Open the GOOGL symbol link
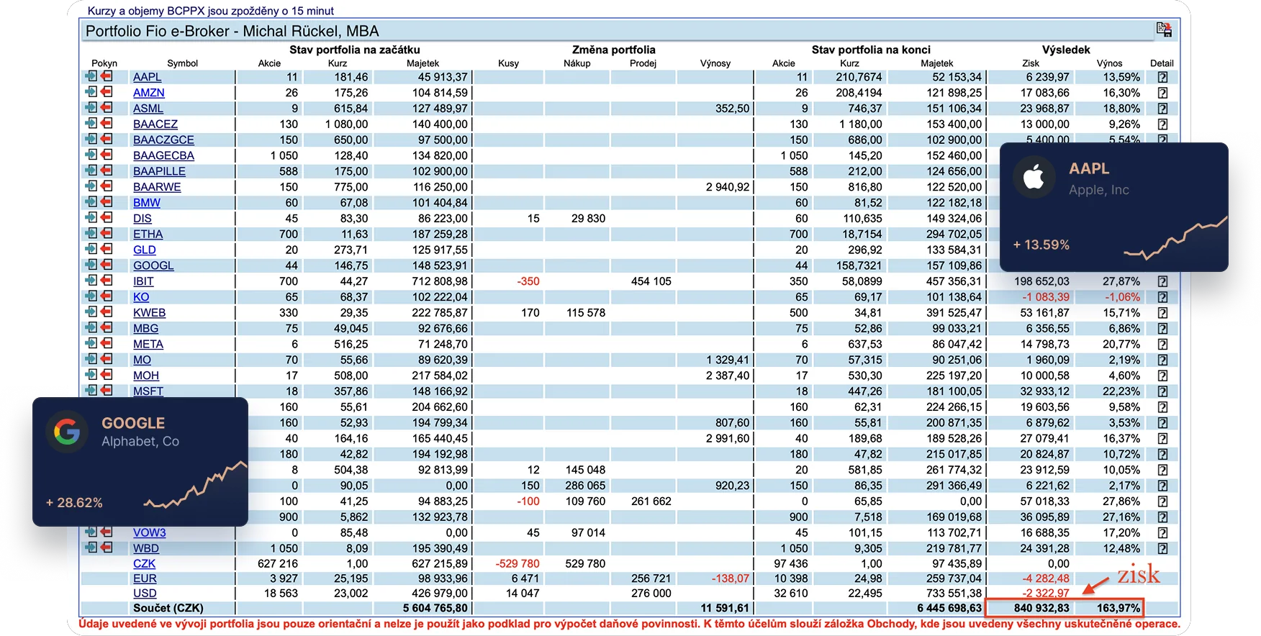The width and height of the screenshot is (1261, 636). 153,265
